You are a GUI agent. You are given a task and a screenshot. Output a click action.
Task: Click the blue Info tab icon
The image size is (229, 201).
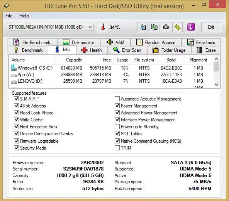[57, 49]
